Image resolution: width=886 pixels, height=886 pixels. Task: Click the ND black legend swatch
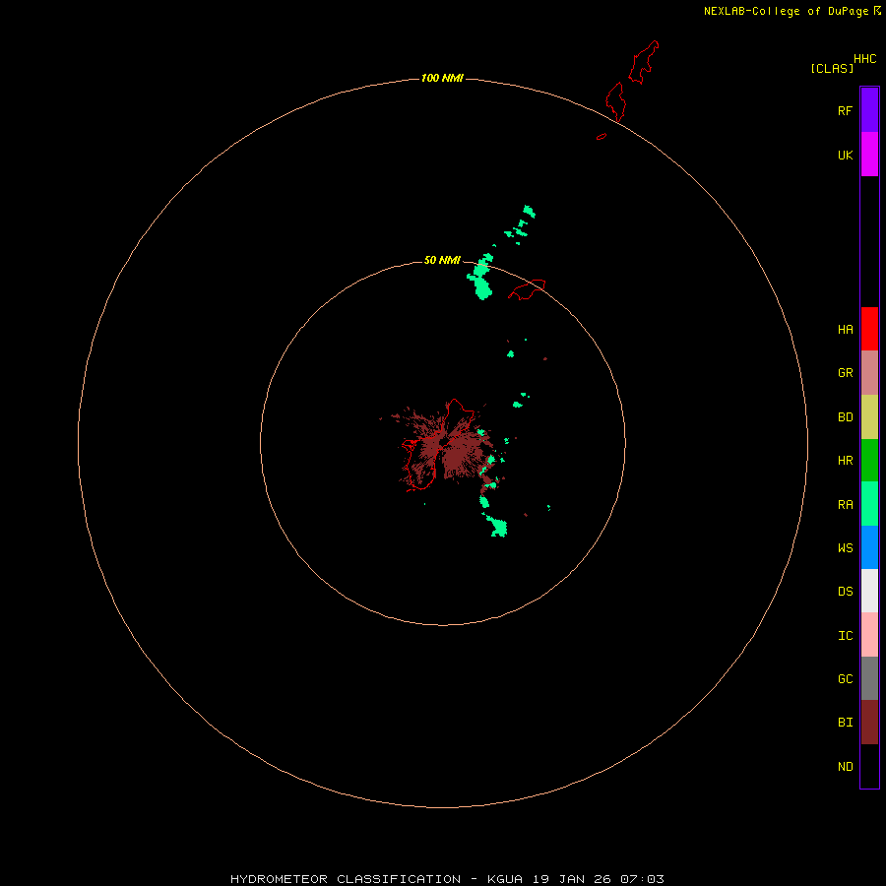pos(869,766)
